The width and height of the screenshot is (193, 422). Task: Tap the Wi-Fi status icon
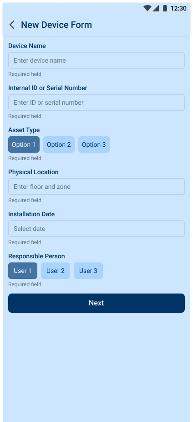pos(147,8)
